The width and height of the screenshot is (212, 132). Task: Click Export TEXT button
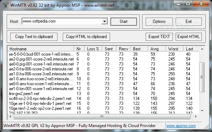[159, 37]
